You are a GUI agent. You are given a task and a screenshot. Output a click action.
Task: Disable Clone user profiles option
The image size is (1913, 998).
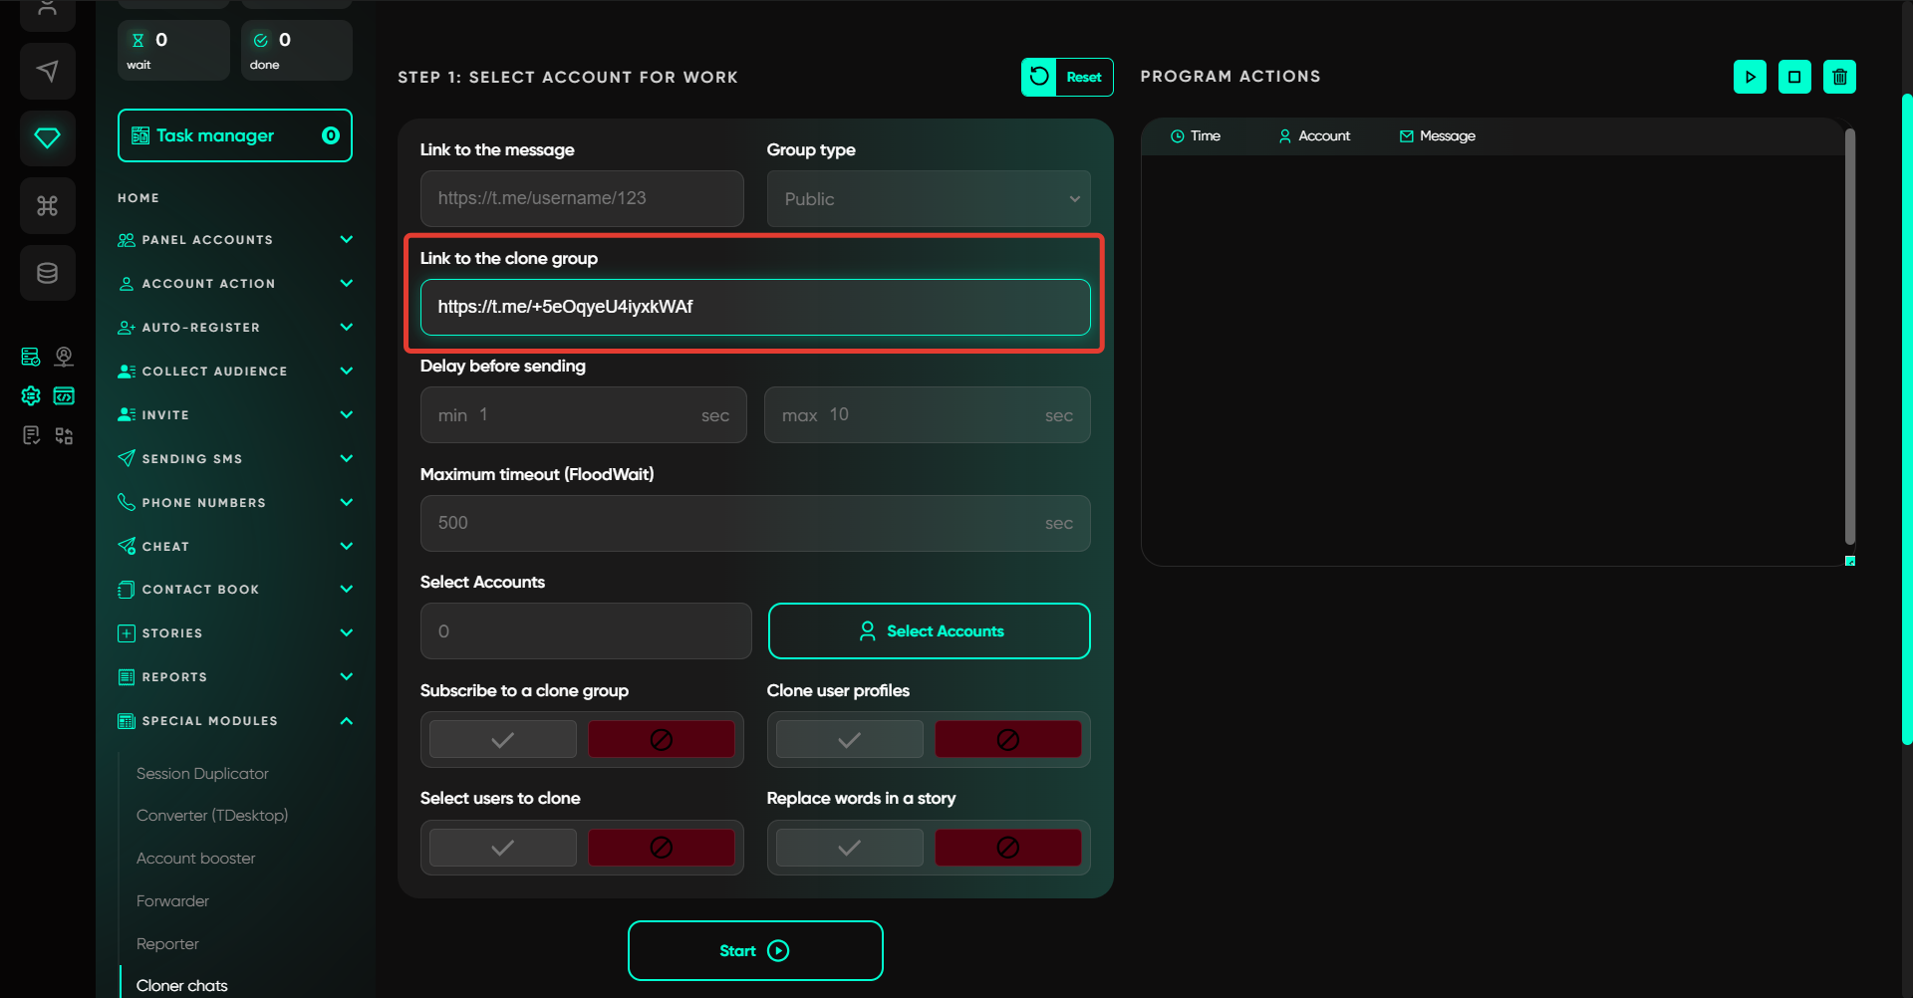(x=1007, y=740)
